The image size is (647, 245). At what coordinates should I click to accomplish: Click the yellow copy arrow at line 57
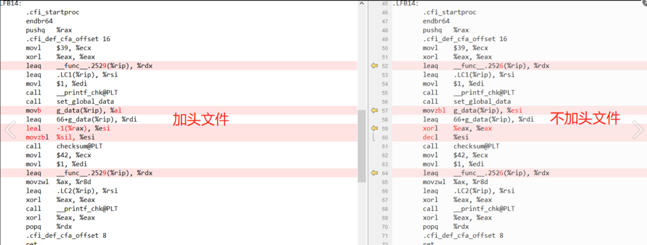pyautogui.click(x=374, y=111)
